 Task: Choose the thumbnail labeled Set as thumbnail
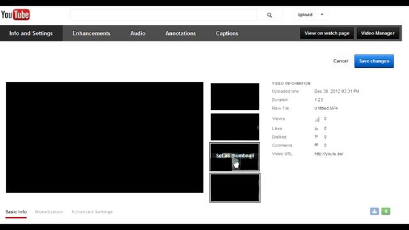[235, 157]
